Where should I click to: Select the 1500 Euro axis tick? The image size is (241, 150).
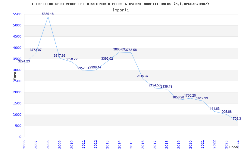pyautogui.click(x=17, y=103)
